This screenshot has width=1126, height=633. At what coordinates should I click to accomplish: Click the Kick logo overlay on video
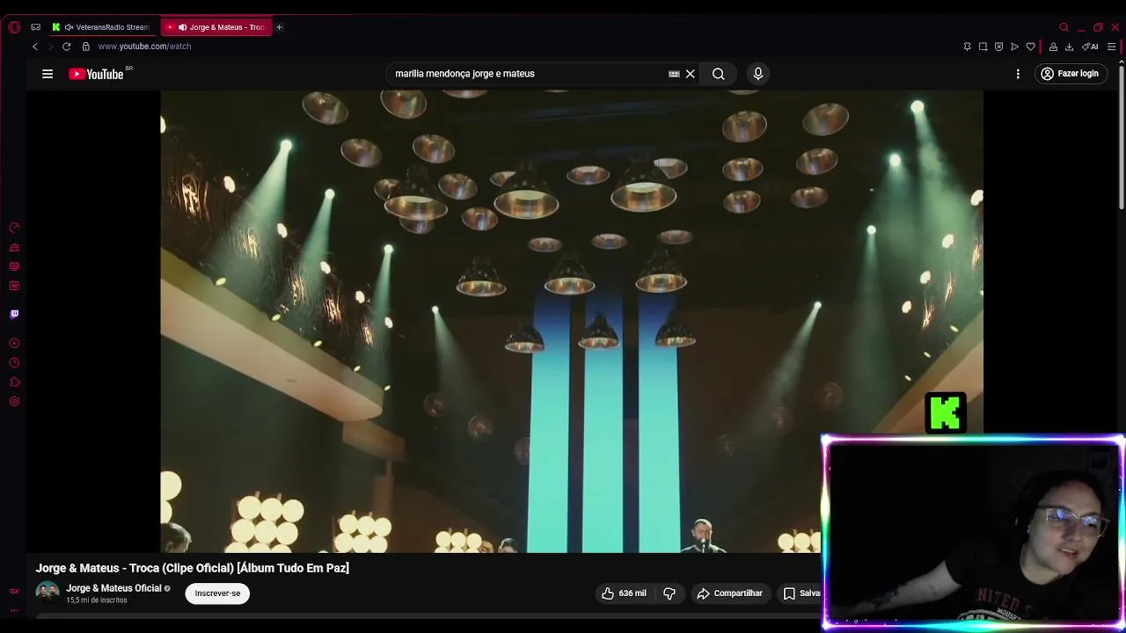[946, 413]
